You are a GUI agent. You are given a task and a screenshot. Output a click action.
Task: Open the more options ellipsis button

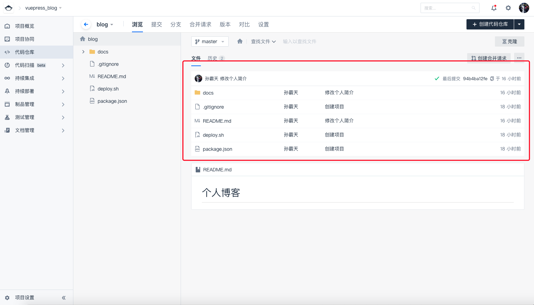(519, 58)
